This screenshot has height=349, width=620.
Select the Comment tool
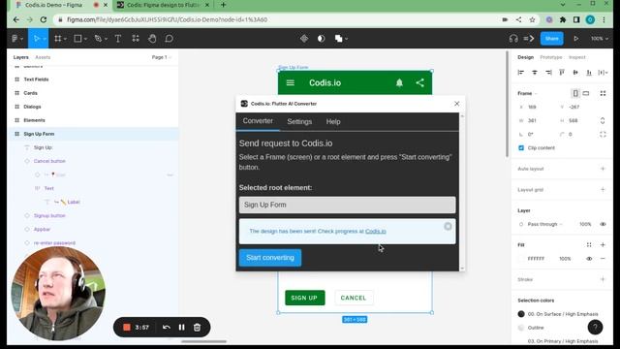(170, 39)
